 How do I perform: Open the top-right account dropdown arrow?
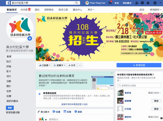click(x=160, y=3)
